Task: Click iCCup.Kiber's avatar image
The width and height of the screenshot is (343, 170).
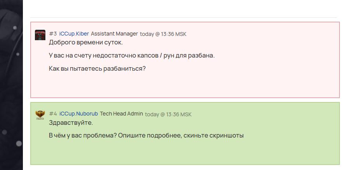Action: [40, 35]
